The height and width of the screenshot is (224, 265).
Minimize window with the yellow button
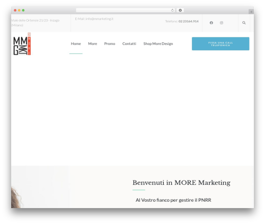(19, 11)
